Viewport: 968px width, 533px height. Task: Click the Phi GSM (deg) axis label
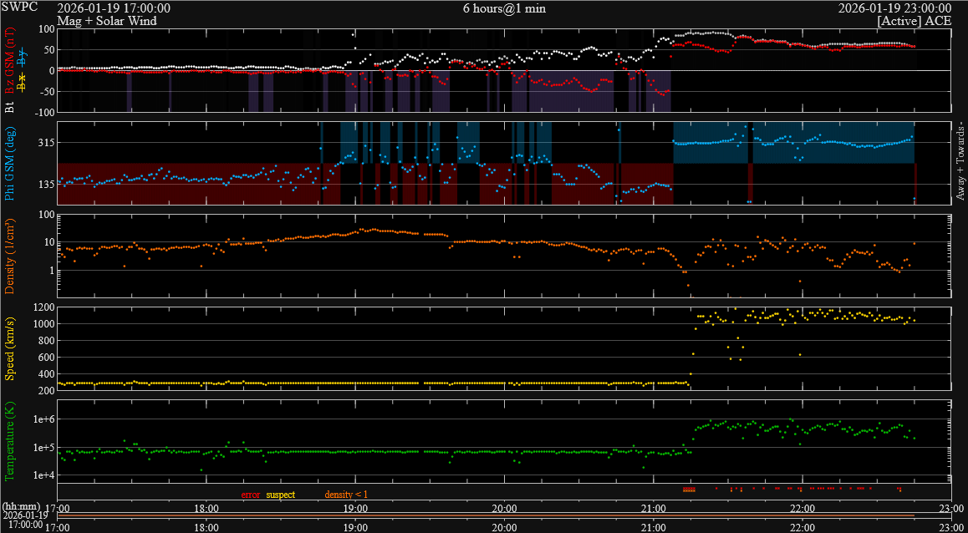pos(10,164)
